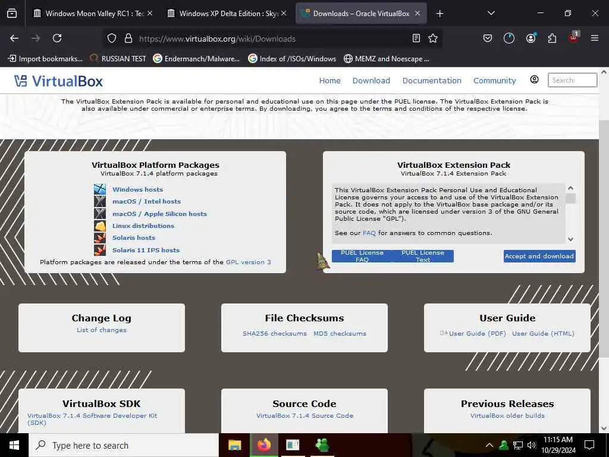Click the macOS Intel hosts icon

pos(100,201)
